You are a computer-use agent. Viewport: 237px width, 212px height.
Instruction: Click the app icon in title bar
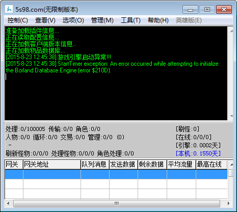point(9,9)
